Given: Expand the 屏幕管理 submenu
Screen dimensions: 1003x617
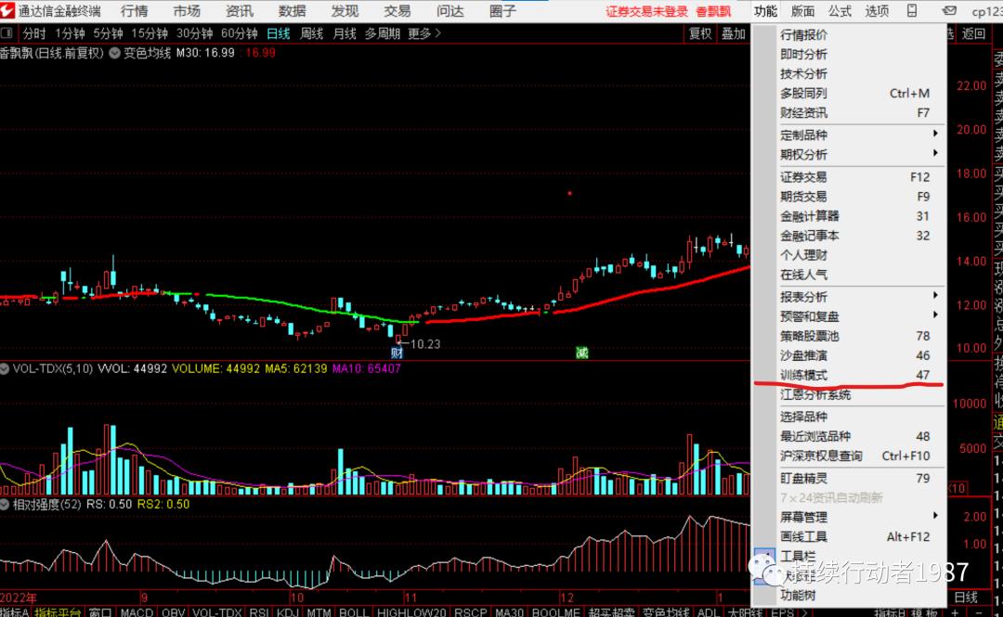Looking at the screenshot, I should click(x=935, y=515).
